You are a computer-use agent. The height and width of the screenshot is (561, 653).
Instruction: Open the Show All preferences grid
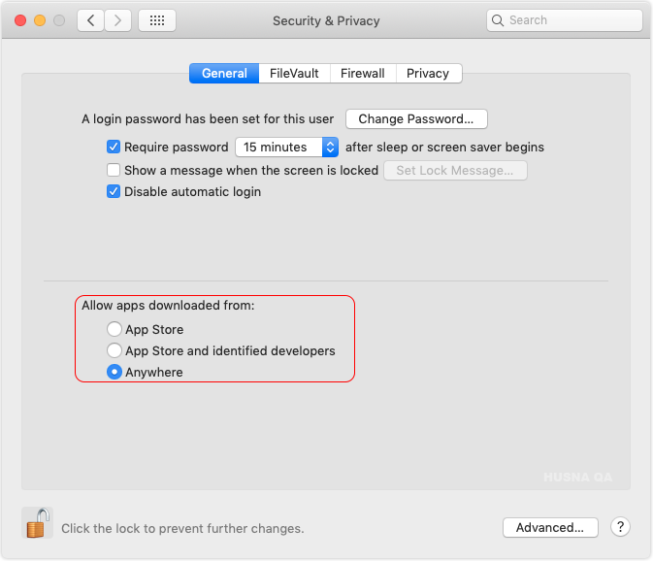point(157,20)
